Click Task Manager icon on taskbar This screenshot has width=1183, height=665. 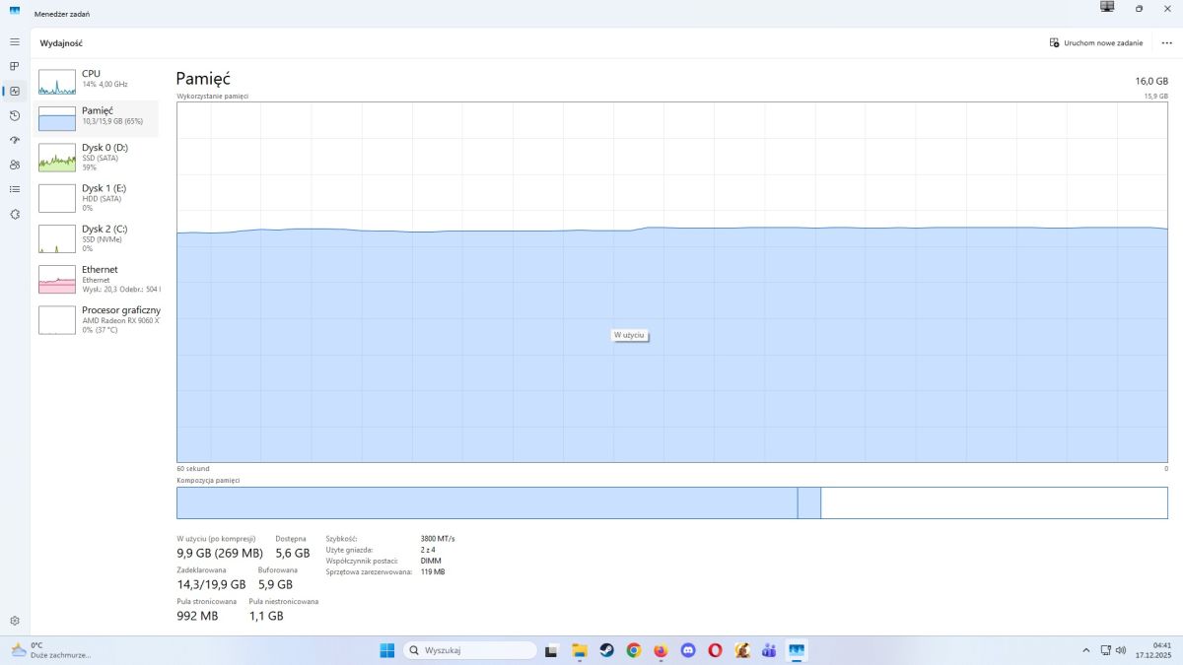(797, 650)
